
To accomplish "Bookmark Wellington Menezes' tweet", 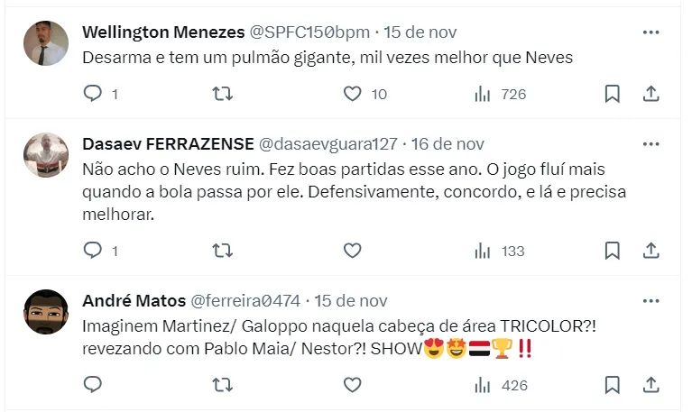I will click(612, 94).
